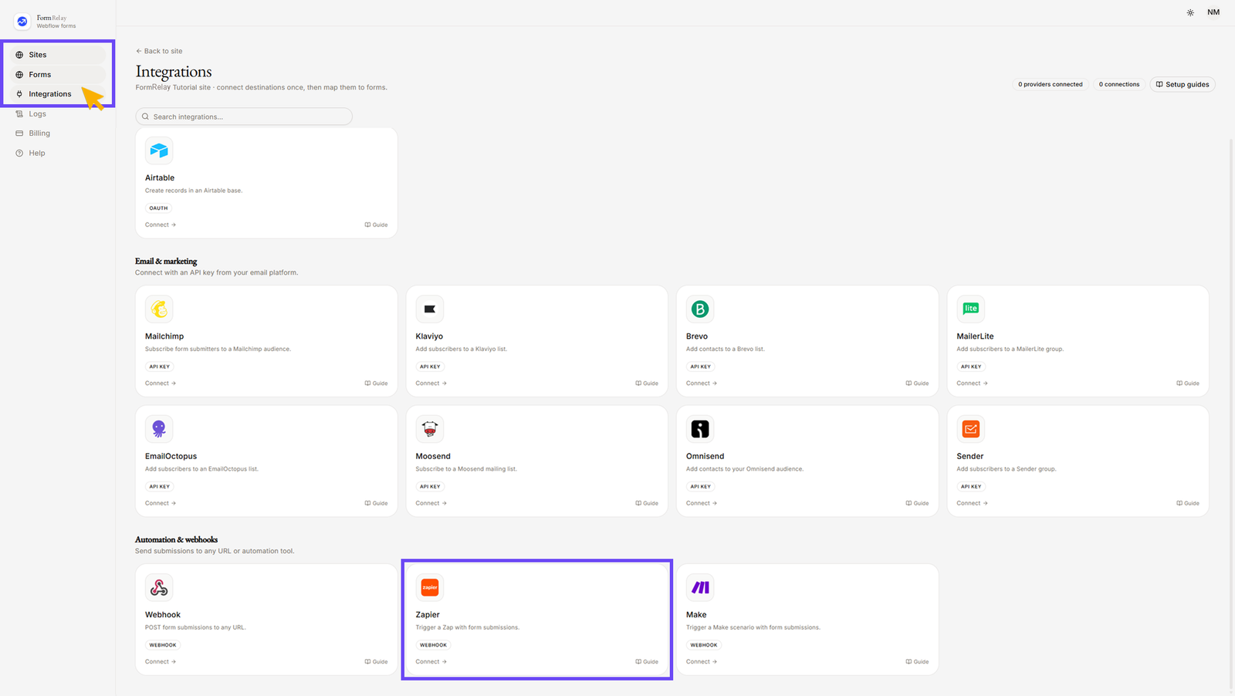Image resolution: width=1235 pixels, height=696 pixels.
Task: Open the Mailchimp Guide link
Action: pos(377,383)
